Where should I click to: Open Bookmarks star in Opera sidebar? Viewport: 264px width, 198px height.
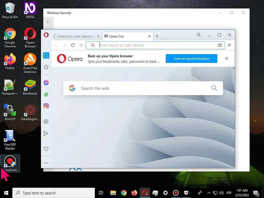46,67
